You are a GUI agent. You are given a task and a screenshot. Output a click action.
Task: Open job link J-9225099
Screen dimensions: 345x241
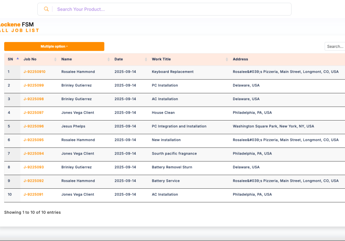tap(34, 85)
